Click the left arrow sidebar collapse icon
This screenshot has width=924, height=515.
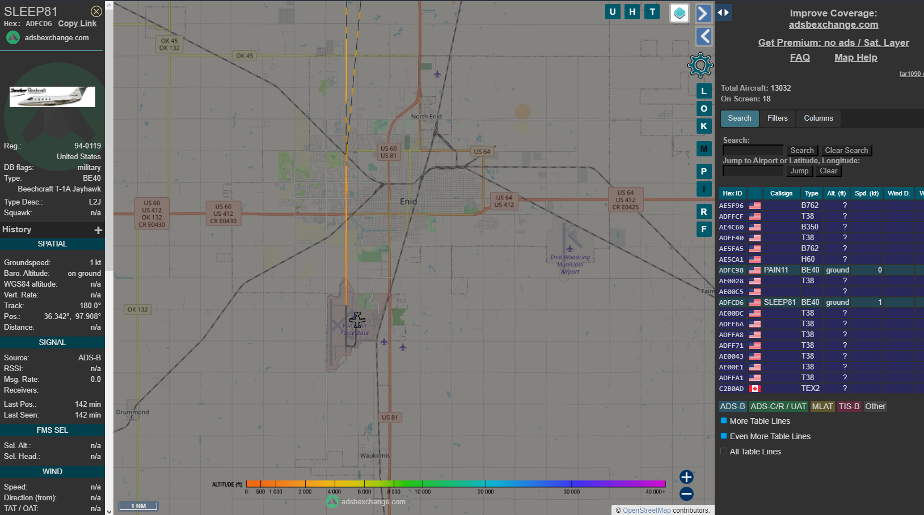click(703, 36)
